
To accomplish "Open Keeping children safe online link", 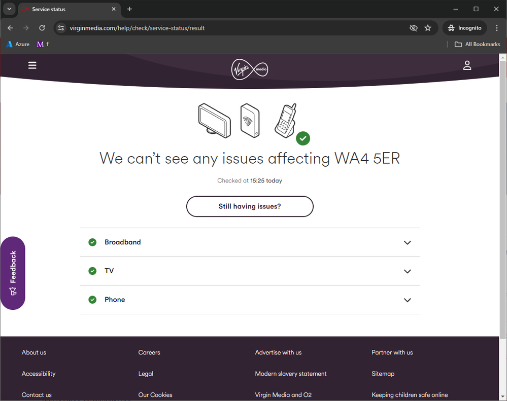I will click(x=410, y=395).
